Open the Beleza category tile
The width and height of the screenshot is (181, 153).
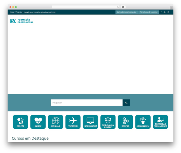click(x=21, y=122)
